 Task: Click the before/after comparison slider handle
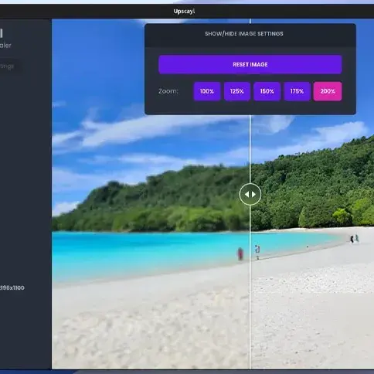click(250, 194)
